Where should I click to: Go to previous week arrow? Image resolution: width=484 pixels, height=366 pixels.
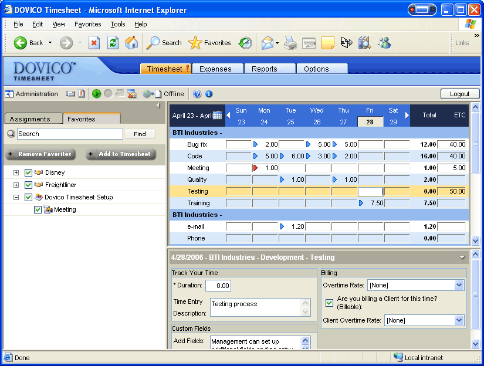(228, 116)
